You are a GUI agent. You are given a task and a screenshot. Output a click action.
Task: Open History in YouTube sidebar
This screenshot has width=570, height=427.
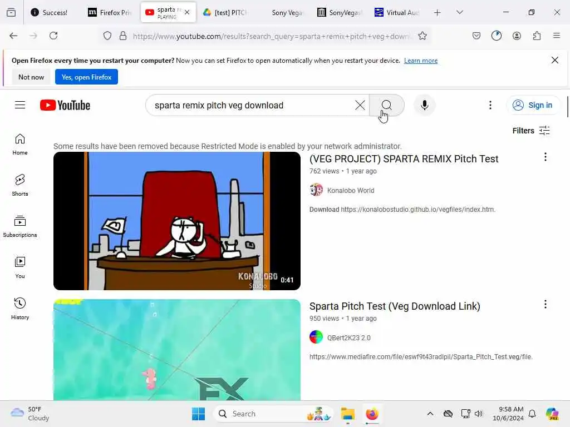pyautogui.click(x=20, y=309)
